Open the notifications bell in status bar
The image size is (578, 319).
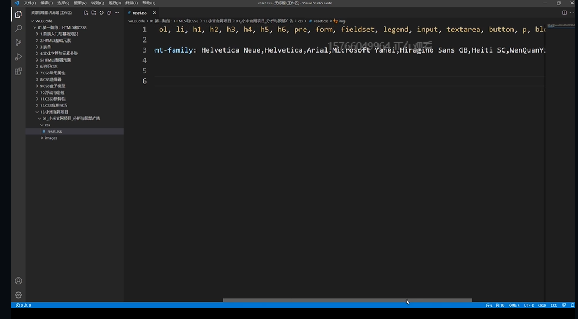(x=572, y=306)
